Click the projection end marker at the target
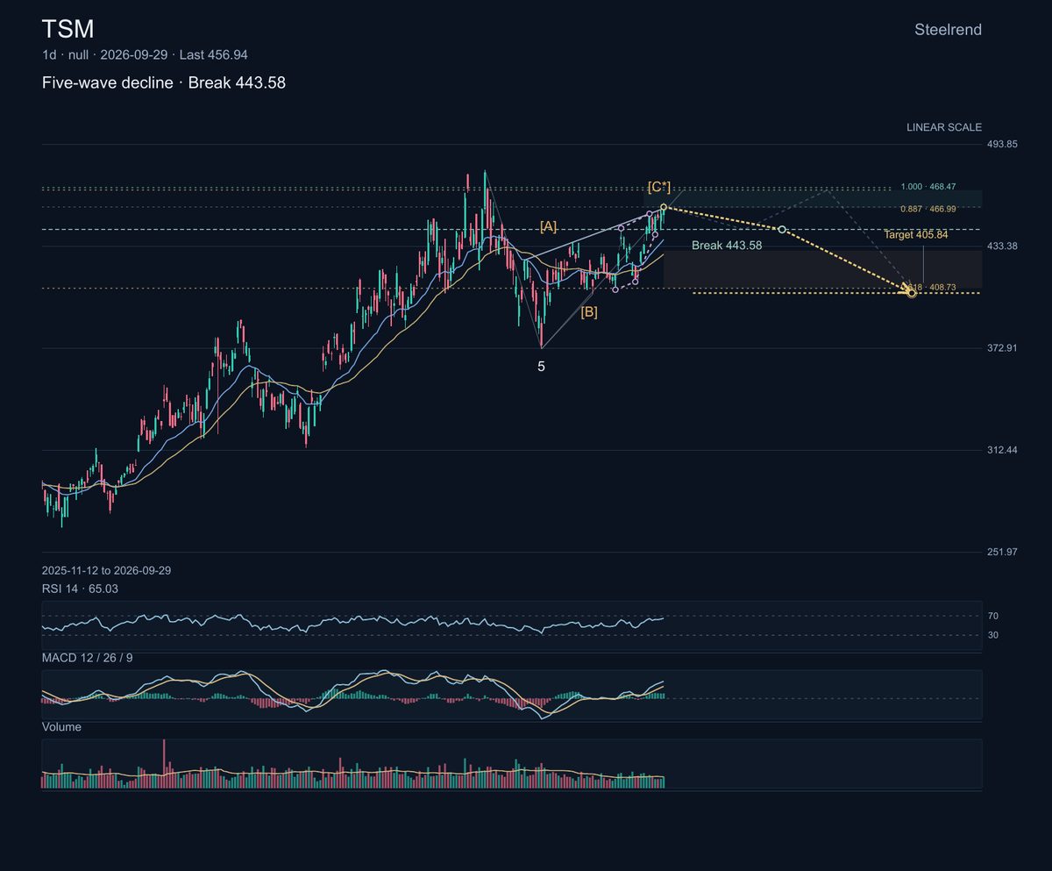 click(x=913, y=293)
